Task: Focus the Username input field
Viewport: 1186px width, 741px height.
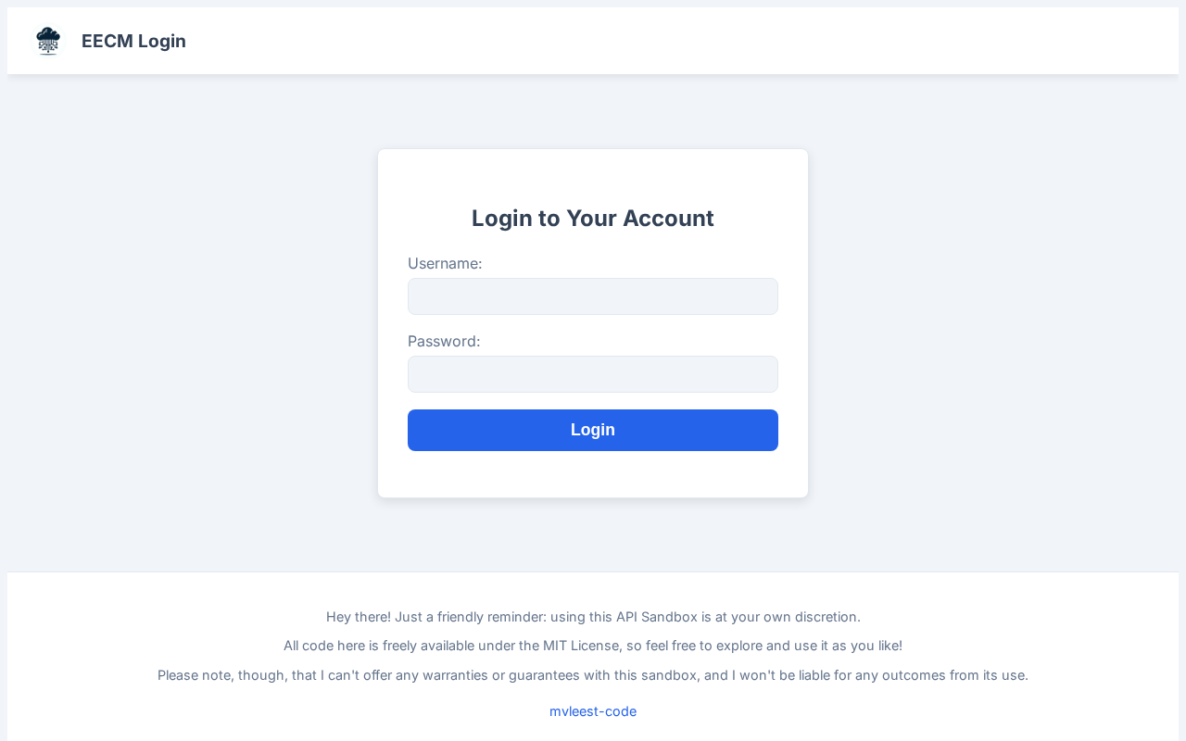Action: pyautogui.click(x=593, y=296)
